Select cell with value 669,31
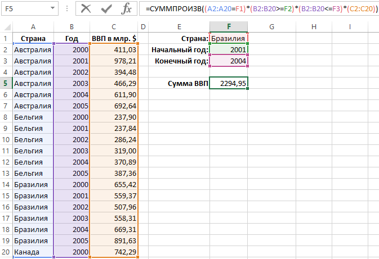 pos(114,230)
